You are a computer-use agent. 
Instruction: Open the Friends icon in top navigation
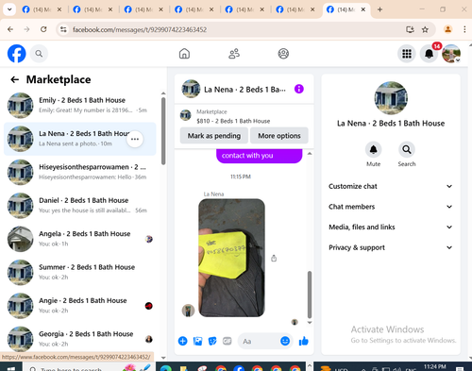234,54
